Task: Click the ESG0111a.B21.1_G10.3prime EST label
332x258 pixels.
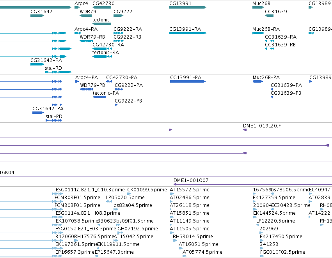Action: coord(90,190)
